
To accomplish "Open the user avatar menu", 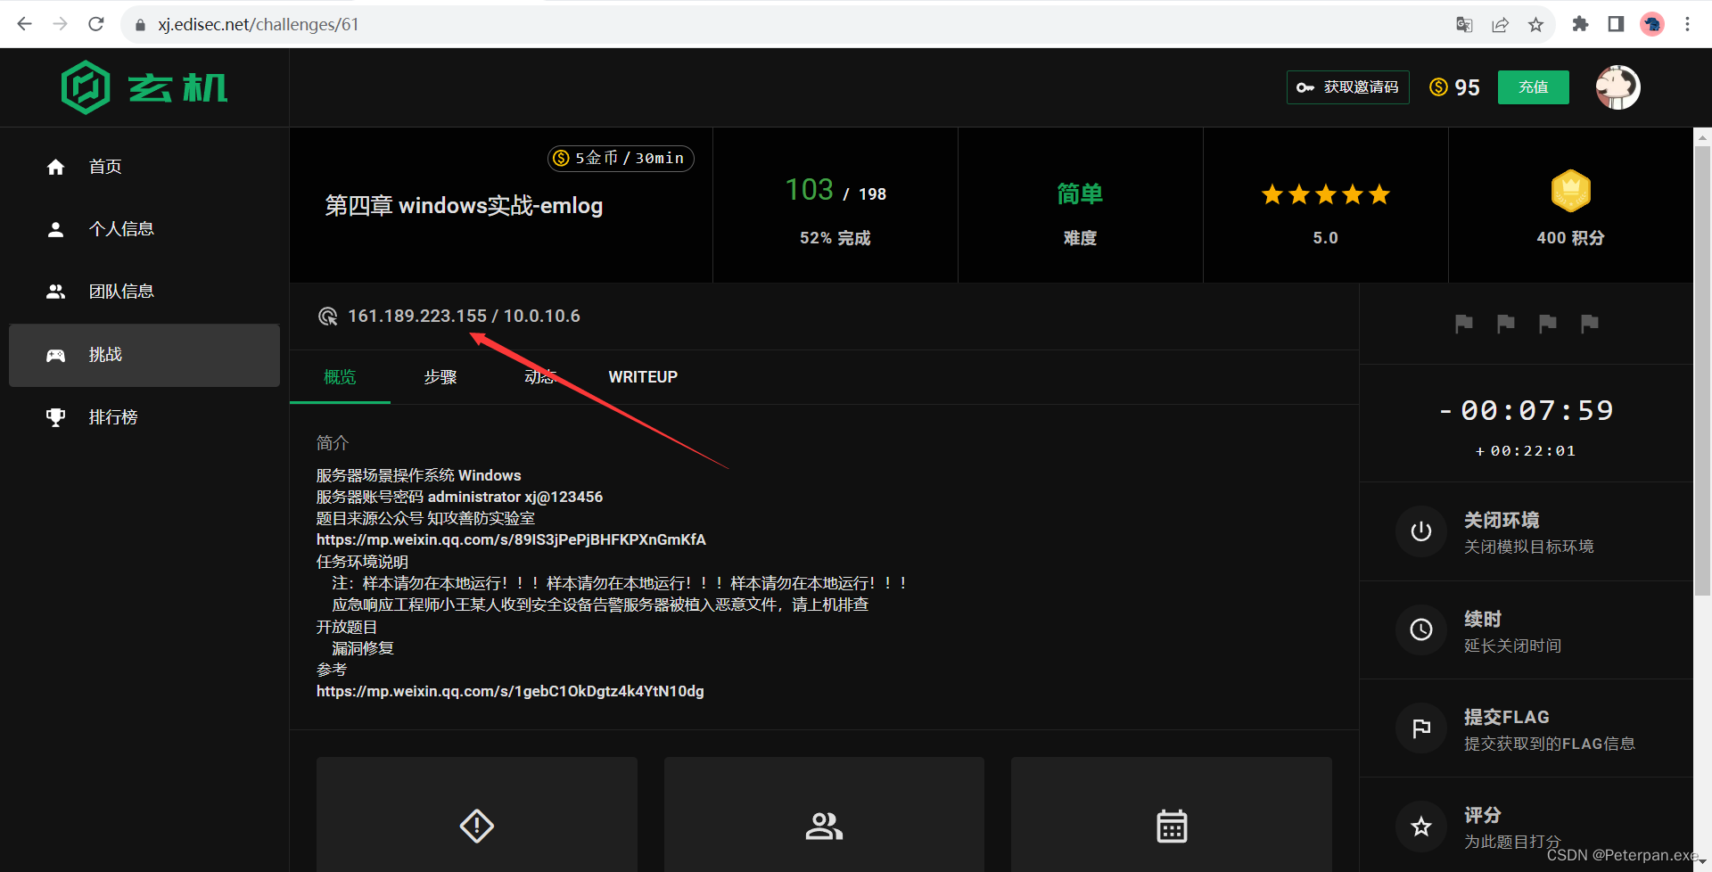I will [1617, 87].
